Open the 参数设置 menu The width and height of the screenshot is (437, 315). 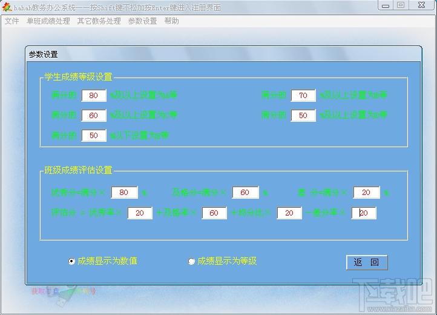[x=142, y=21]
